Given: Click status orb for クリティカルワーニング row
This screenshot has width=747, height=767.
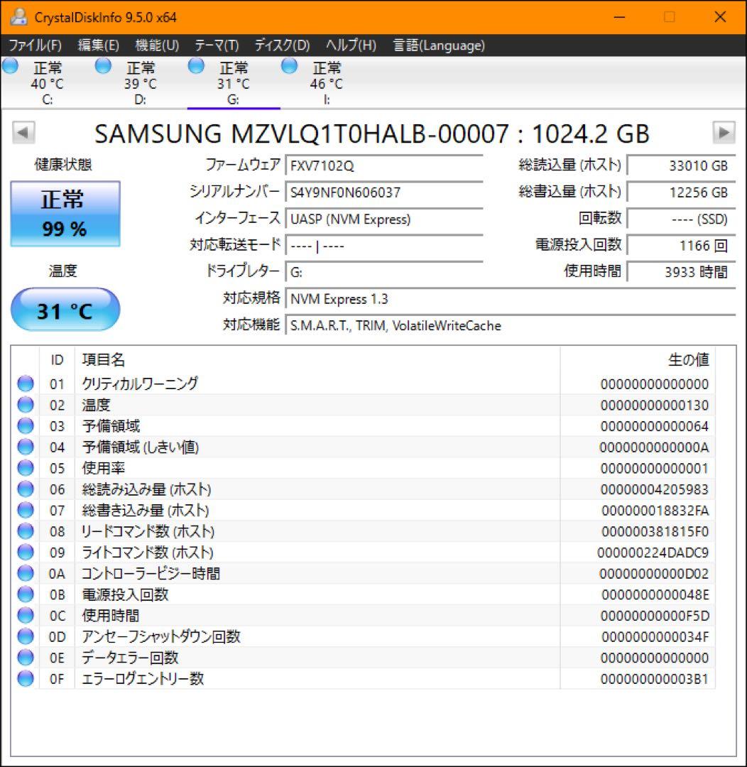Looking at the screenshot, I should (26, 384).
